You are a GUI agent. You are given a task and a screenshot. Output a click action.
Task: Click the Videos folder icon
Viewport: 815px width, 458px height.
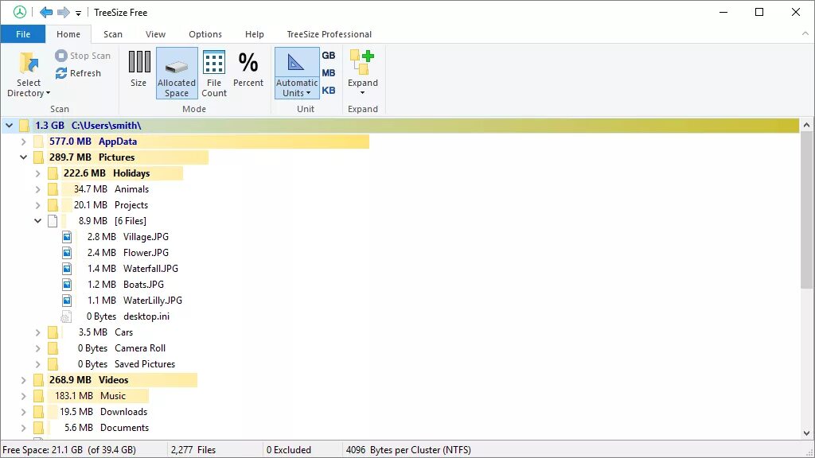tap(38, 380)
